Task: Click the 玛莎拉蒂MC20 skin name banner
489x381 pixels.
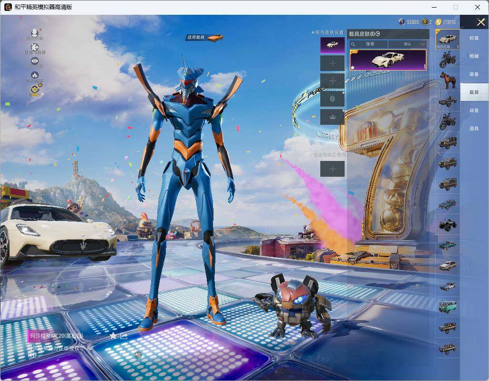Action: click(55, 336)
